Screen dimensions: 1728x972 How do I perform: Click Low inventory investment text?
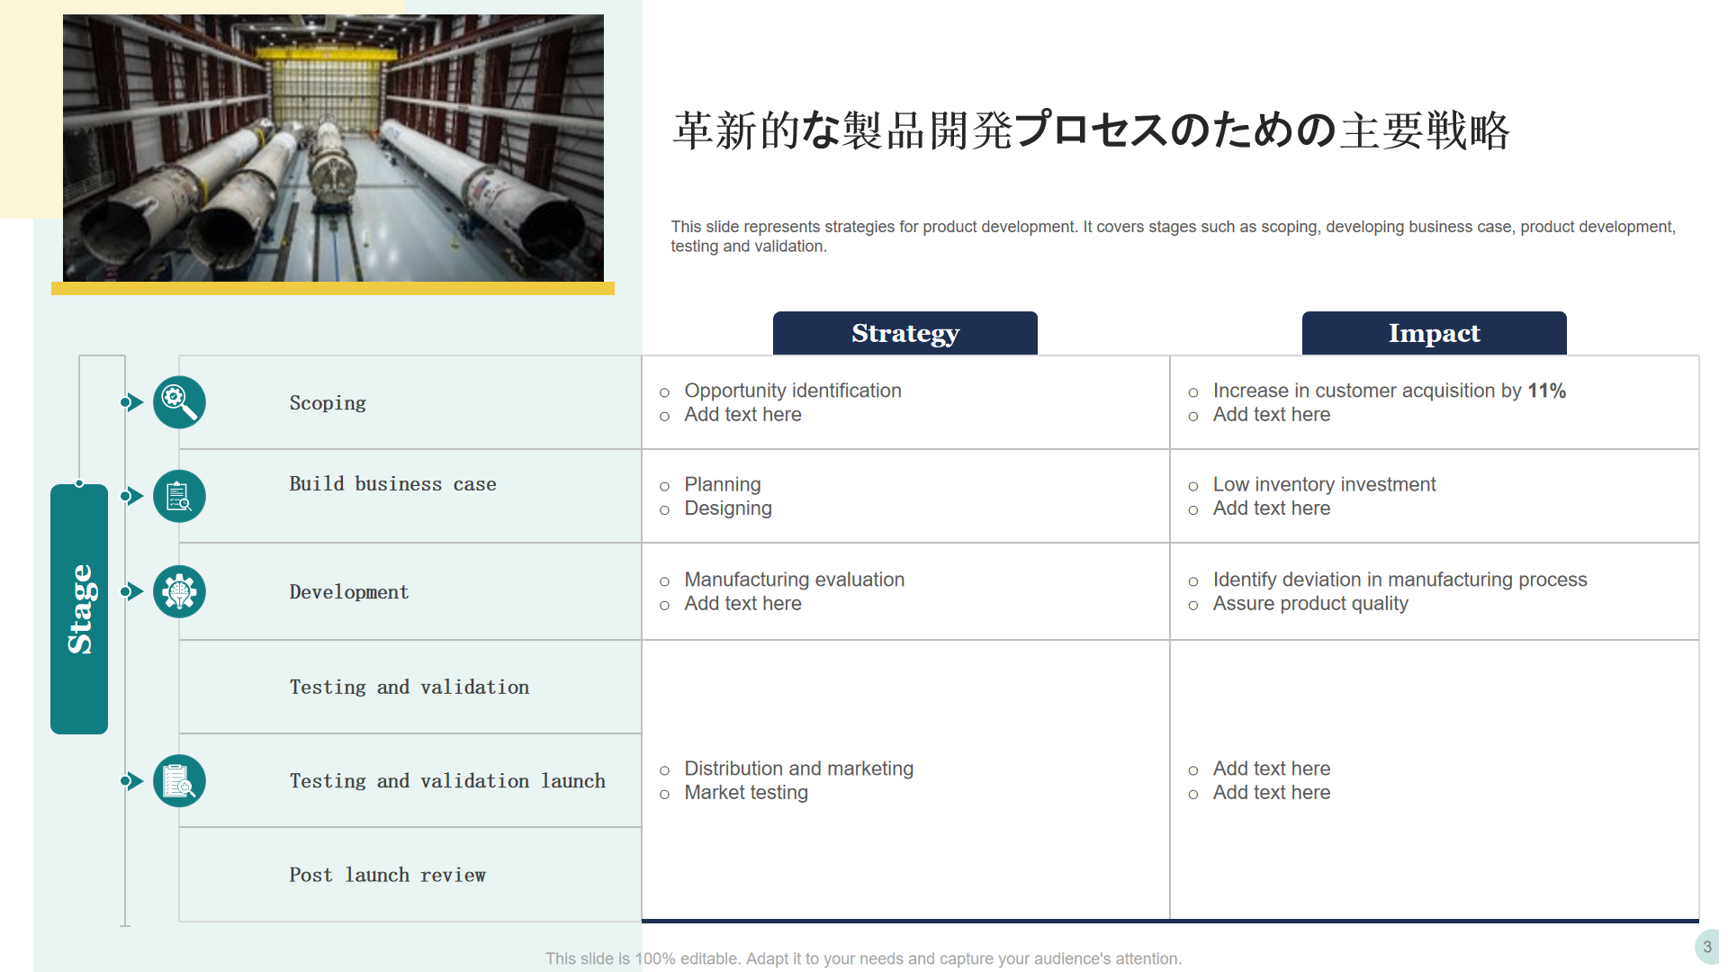(x=1324, y=484)
